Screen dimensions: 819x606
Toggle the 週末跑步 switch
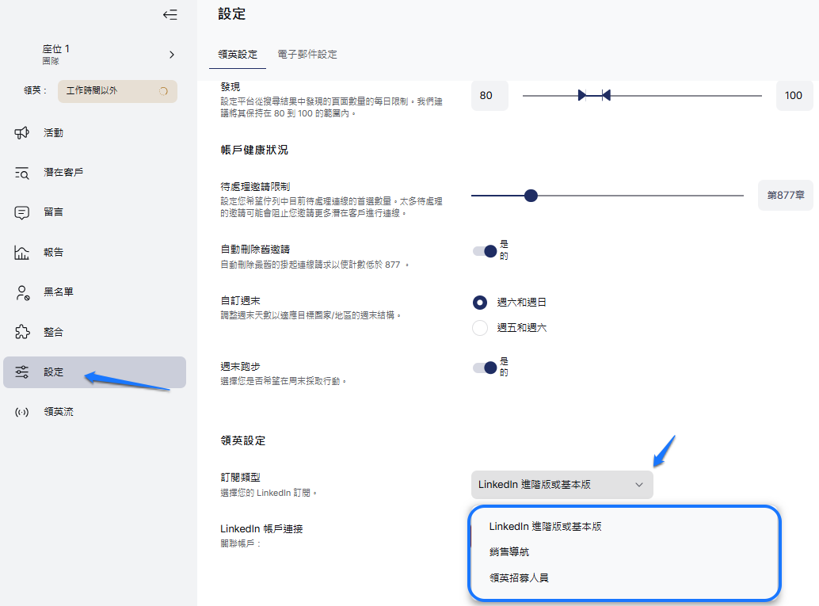click(x=485, y=368)
